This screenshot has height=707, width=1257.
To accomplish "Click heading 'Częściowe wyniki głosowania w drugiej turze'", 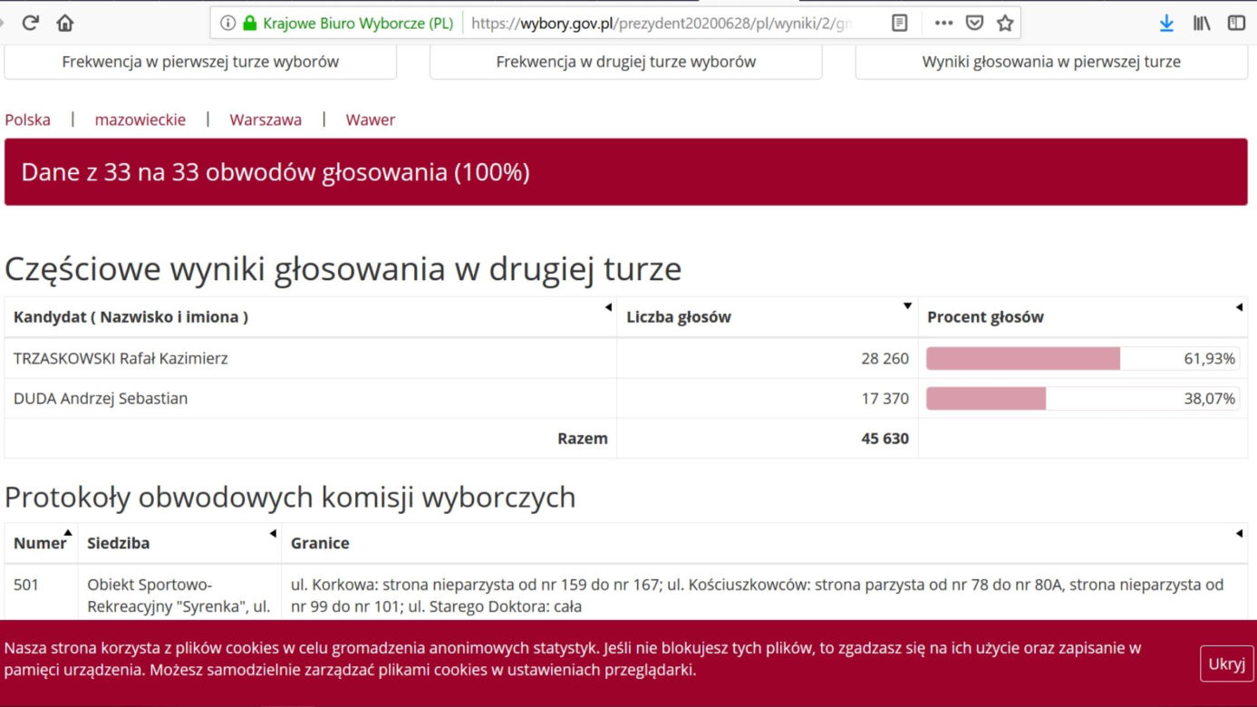I will [x=343, y=269].
